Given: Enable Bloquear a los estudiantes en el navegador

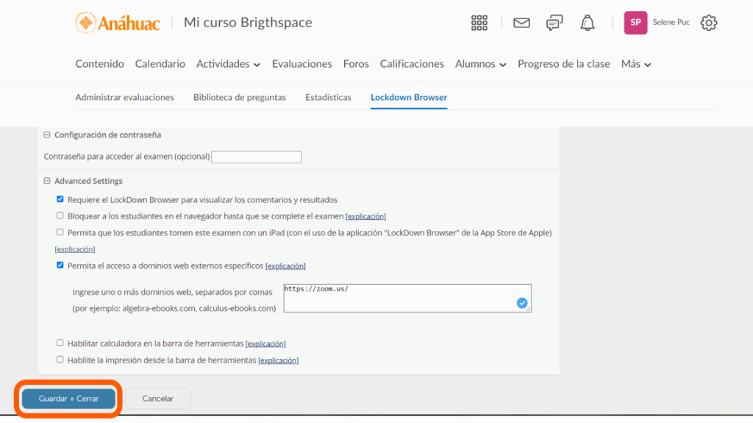Looking at the screenshot, I should [60, 216].
